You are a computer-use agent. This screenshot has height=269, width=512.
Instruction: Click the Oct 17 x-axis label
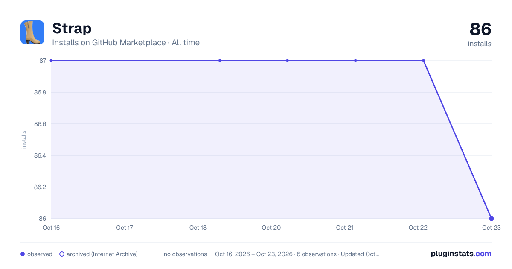(x=125, y=228)
